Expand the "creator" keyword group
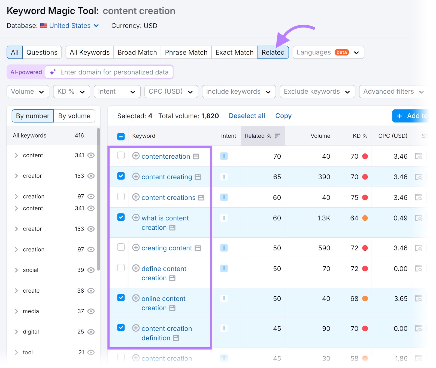436x368 pixels. coord(16,176)
